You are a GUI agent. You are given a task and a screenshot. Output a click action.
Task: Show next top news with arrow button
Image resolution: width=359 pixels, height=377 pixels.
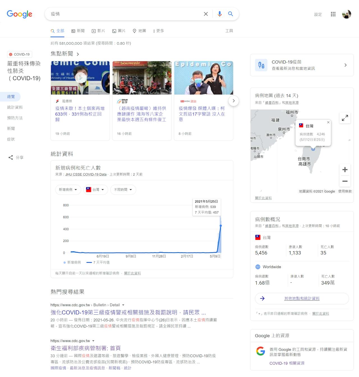pos(234,101)
